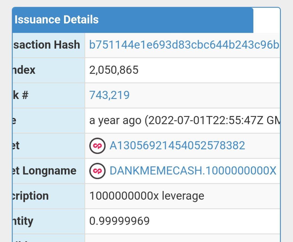This screenshot has width=293, height=242.
Task: Click the Index row label
Action: 24,70
